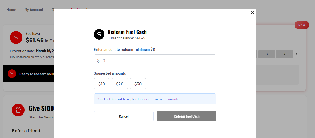Viewport: 315px width, 138px height.
Task: Click the blue Fuel Cash subscription notice
Action: tap(155, 99)
